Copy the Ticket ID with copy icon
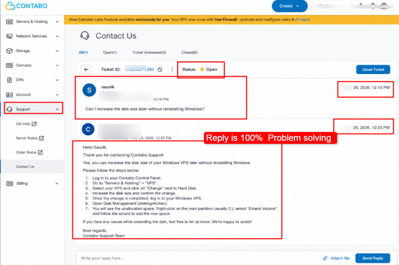The width and height of the screenshot is (399, 265). tap(160, 69)
